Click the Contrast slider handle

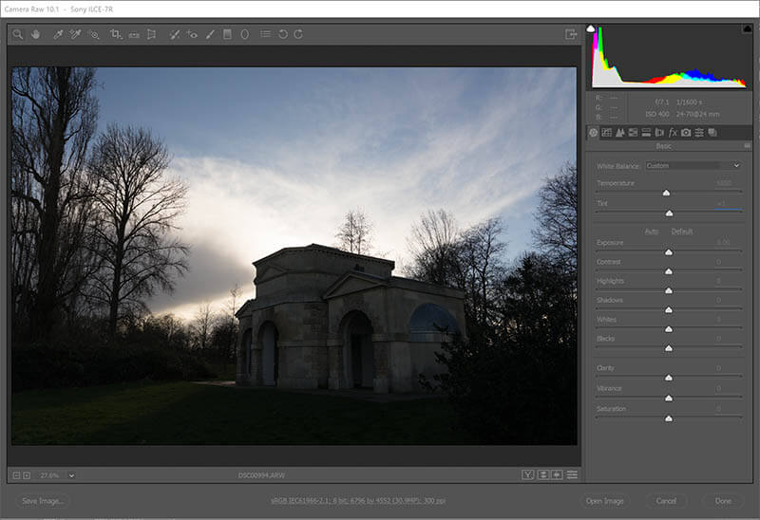[669, 271]
